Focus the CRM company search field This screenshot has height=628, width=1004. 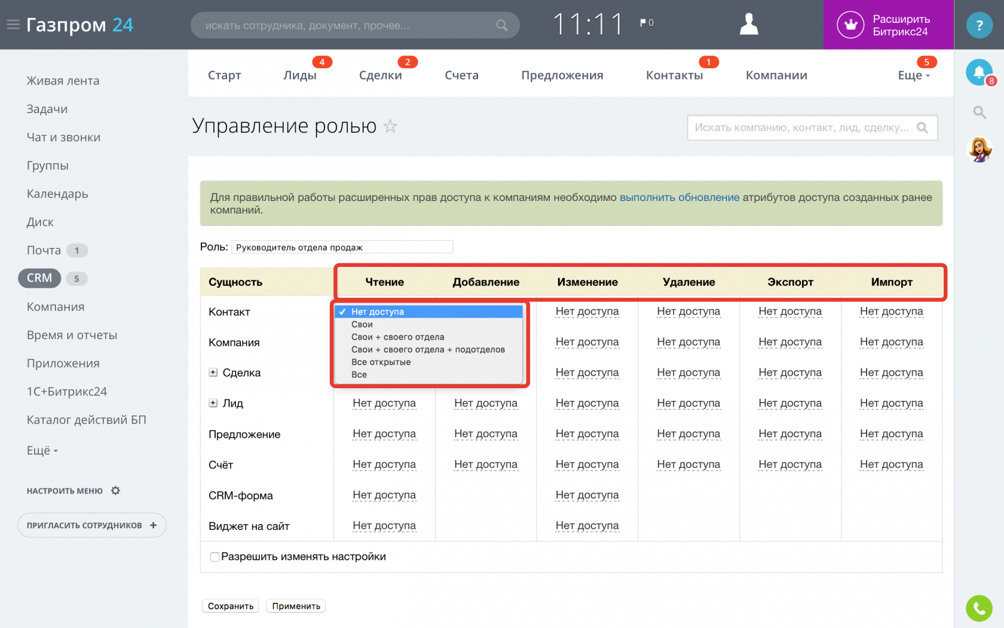(812, 127)
